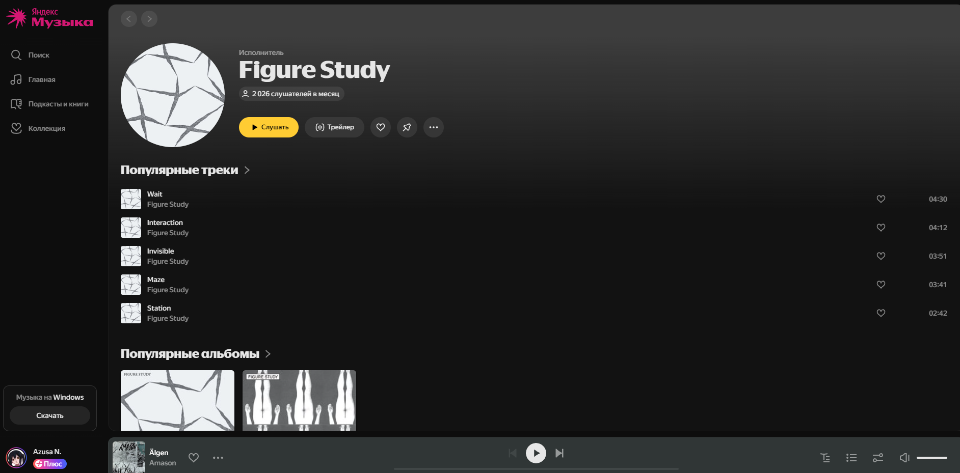Adjust the volume slider
Viewport: 960px width, 473px height.
click(x=932, y=458)
